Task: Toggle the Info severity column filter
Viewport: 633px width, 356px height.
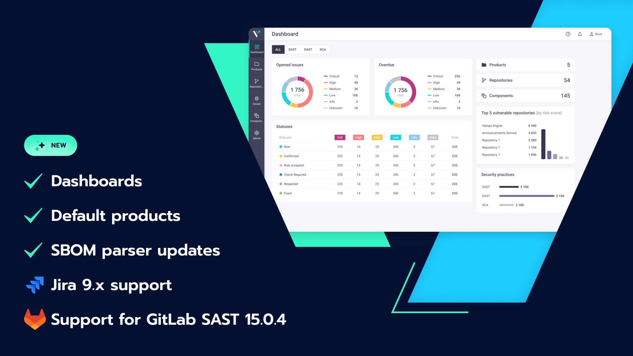Action: tap(414, 137)
